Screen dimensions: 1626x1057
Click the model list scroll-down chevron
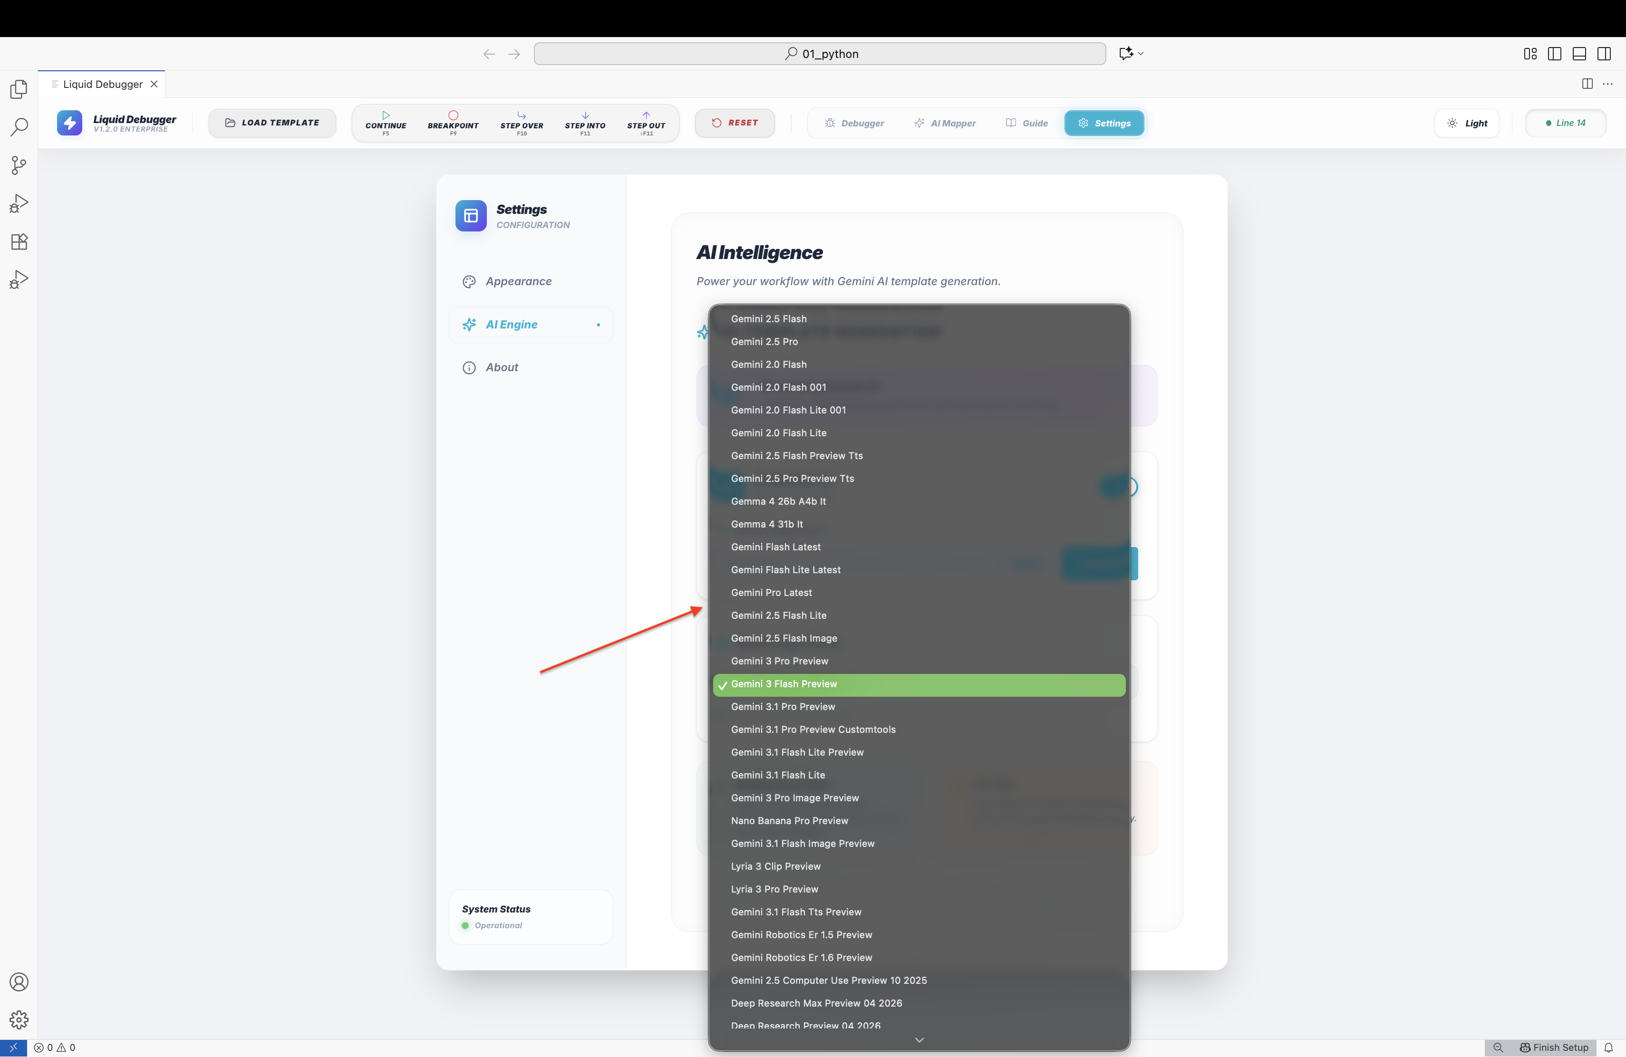919,1041
